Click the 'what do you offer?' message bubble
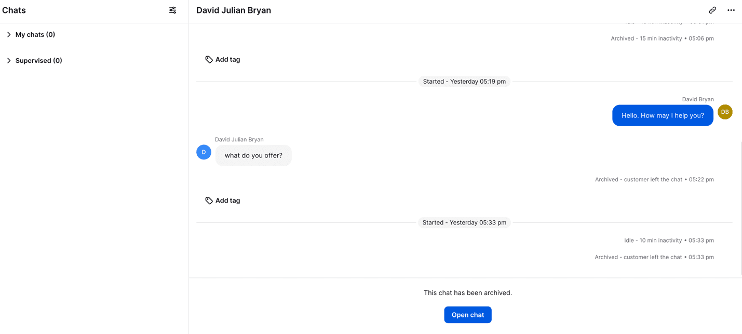The width and height of the screenshot is (742, 334). pos(253,155)
